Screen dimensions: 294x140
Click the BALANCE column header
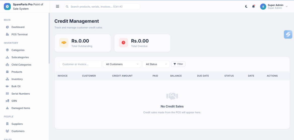tap(176, 76)
